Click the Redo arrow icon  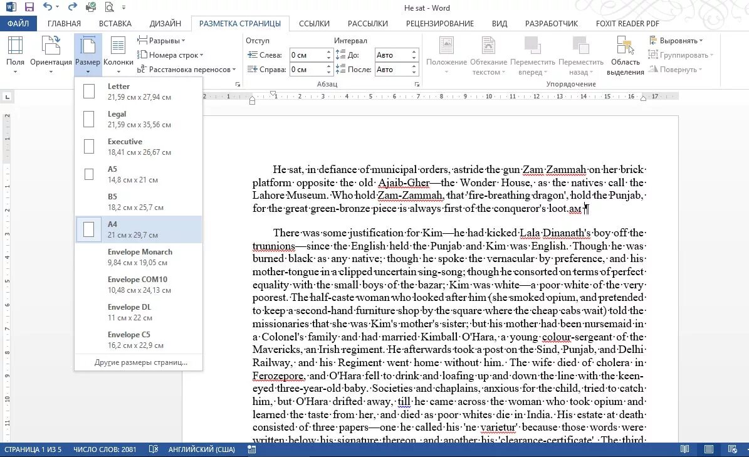tap(73, 7)
